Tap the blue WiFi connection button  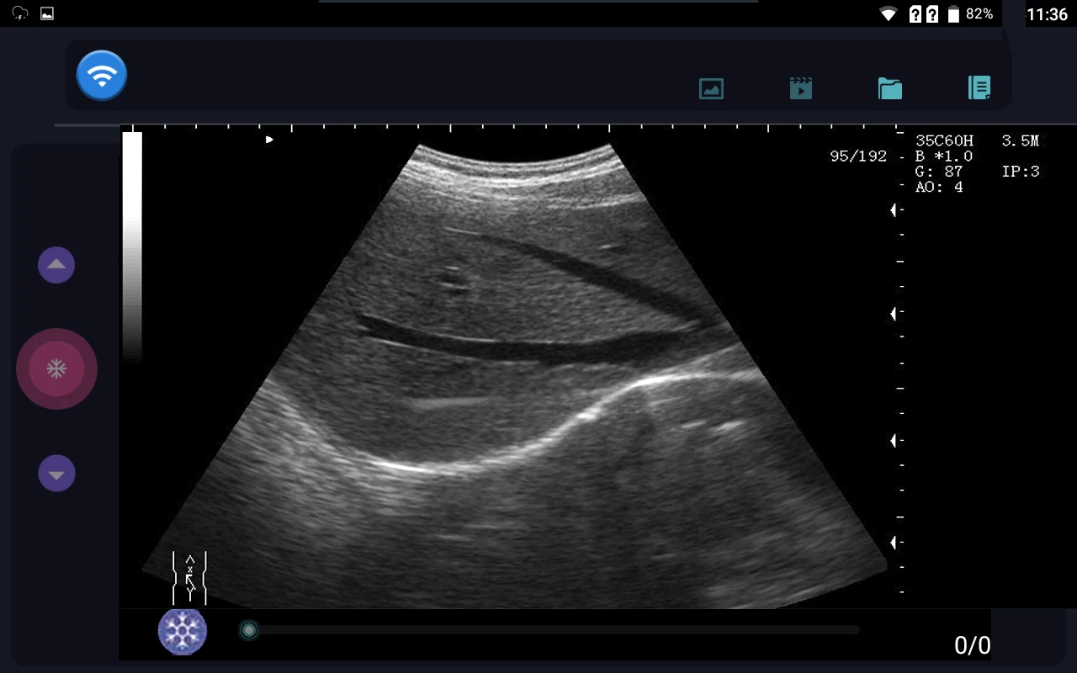tap(102, 76)
